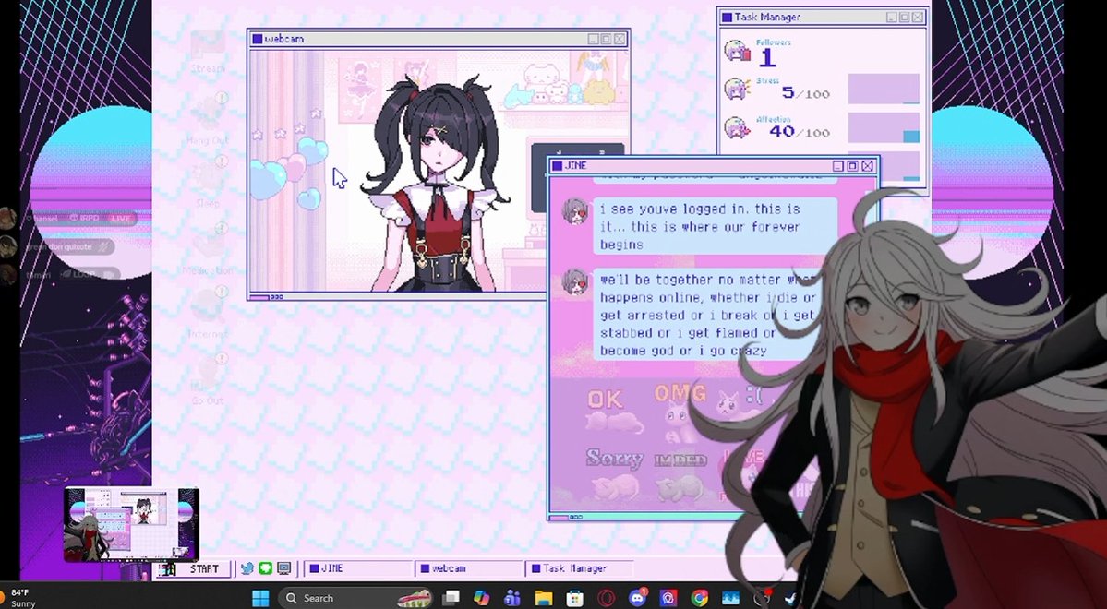Click the monitor icon in game taskbar
This screenshot has width=1107, height=609.
pyautogui.click(x=283, y=568)
